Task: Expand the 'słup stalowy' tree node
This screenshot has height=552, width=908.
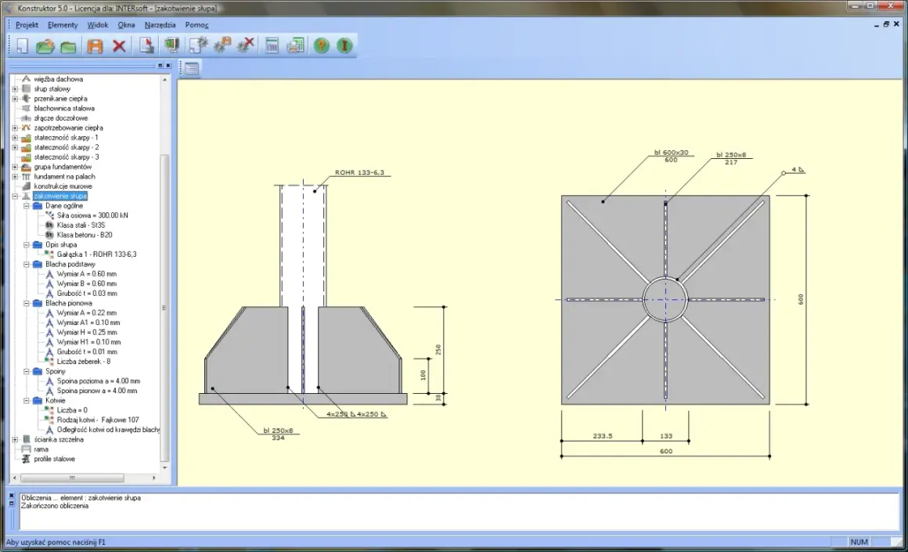Action: (15, 89)
